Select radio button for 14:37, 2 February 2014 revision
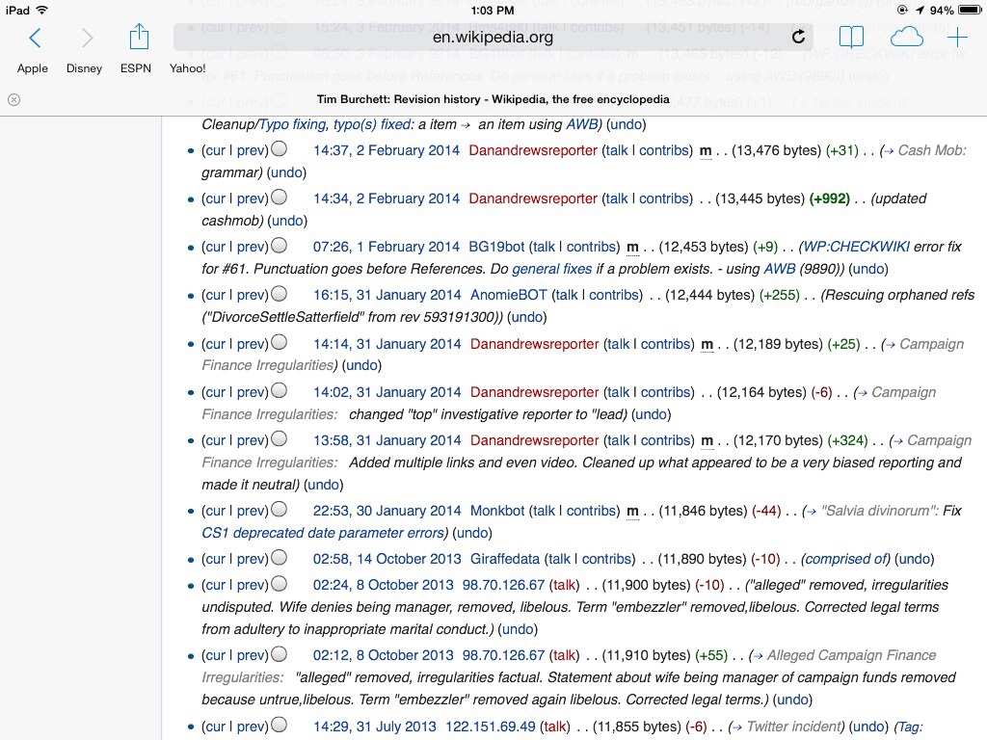The height and width of the screenshot is (740, 987). pyautogui.click(x=279, y=148)
